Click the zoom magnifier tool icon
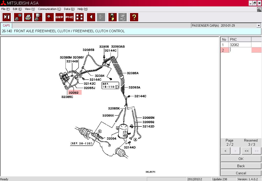 click(50, 17)
